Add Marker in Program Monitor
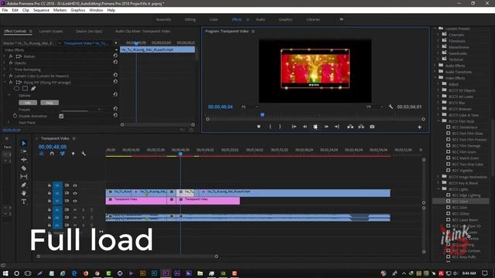495x278 pixels. pyautogui.click(x=258, y=127)
